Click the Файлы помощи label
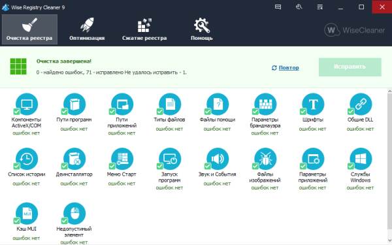 click(218, 120)
